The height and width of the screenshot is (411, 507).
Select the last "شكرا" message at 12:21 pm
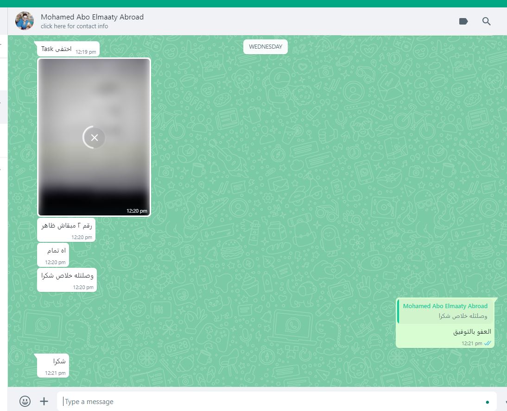tap(52, 366)
